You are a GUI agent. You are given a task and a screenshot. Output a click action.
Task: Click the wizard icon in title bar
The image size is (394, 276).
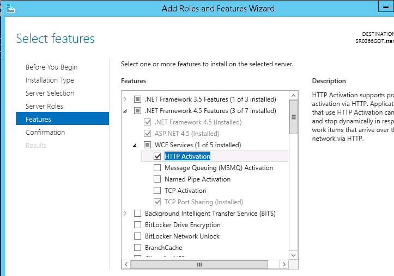click(10, 8)
